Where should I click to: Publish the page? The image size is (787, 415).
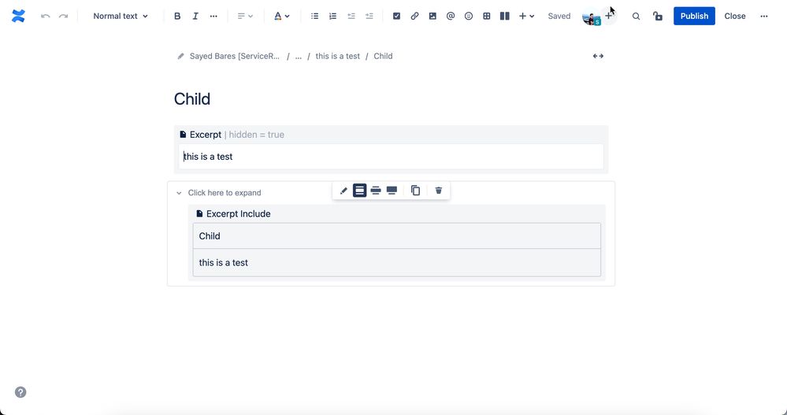(694, 16)
